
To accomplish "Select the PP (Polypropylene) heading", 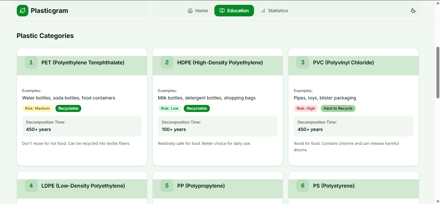I will 201,186.
